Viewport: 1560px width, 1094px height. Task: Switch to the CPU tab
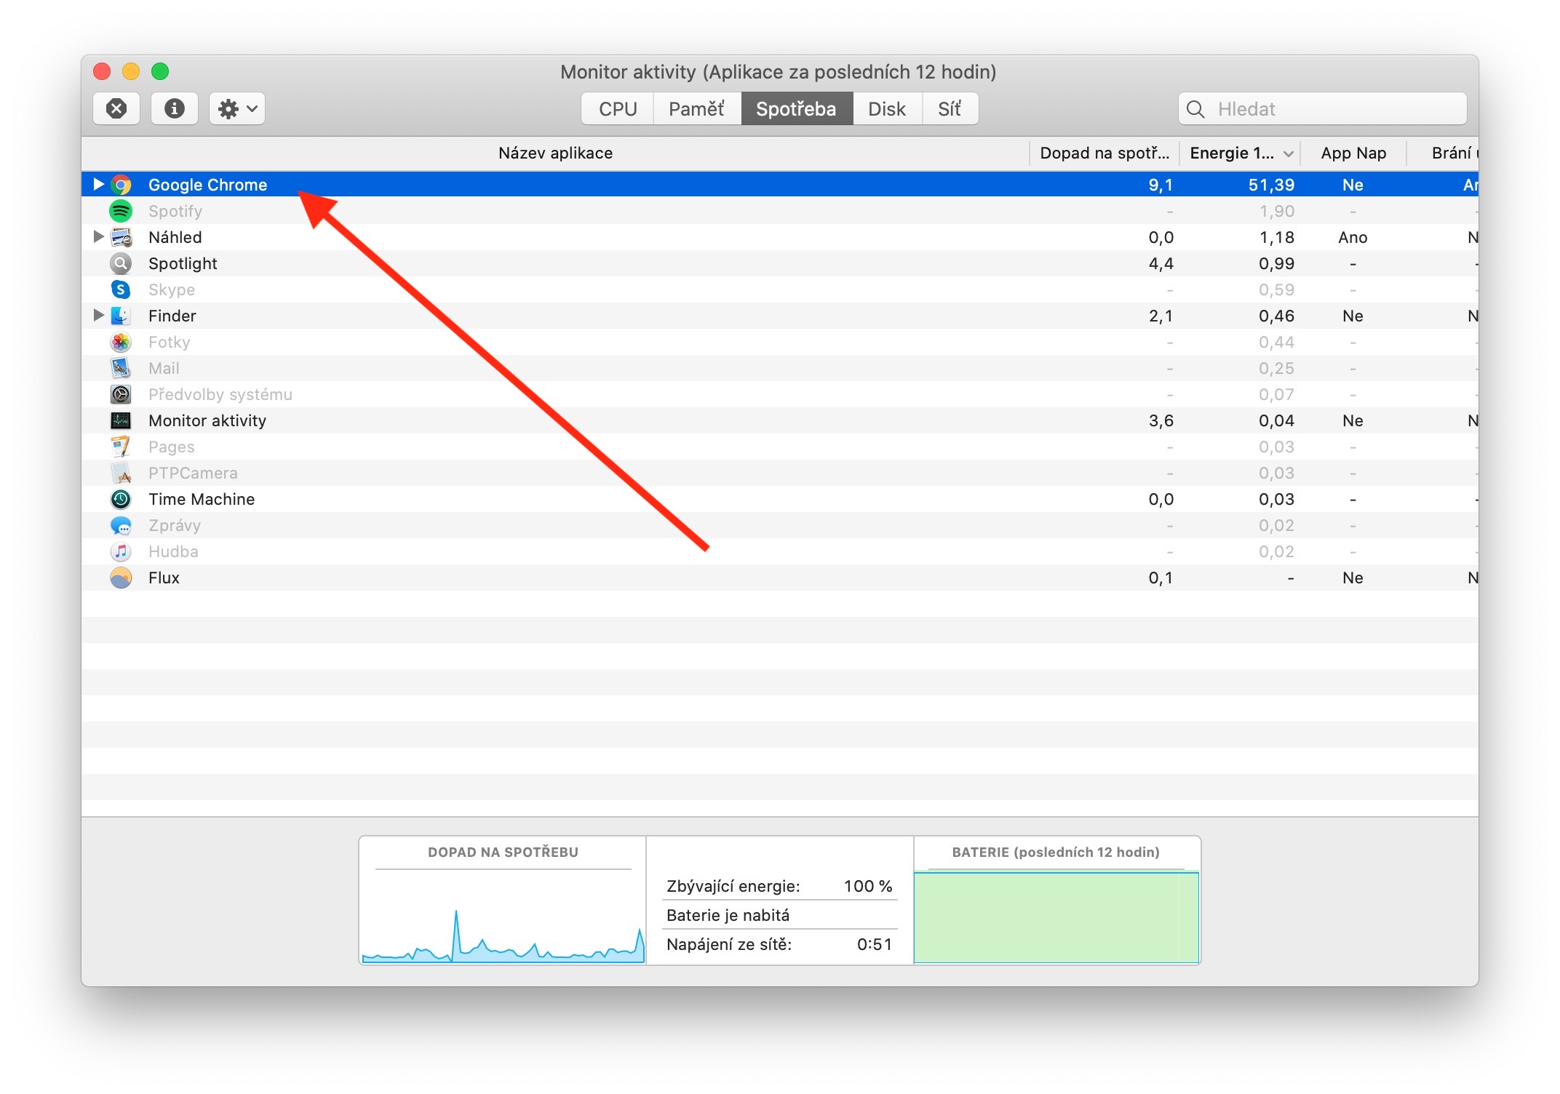(x=617, y=109)
